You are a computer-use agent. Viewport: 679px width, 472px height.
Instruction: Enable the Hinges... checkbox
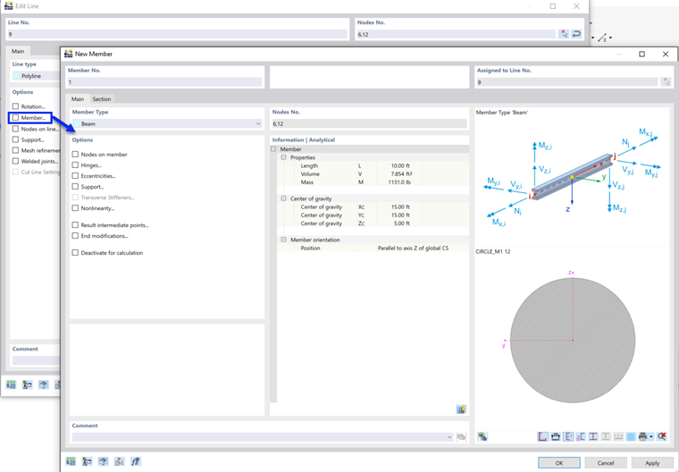coord(75,165)
